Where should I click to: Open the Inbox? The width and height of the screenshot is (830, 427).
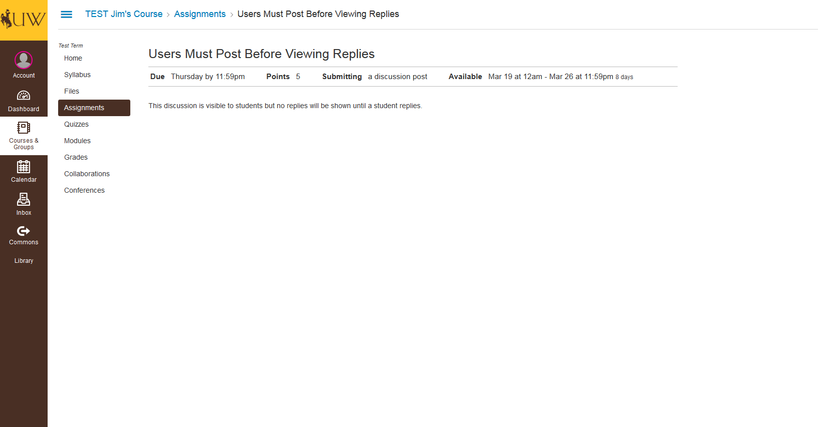[x=24, y=205]
